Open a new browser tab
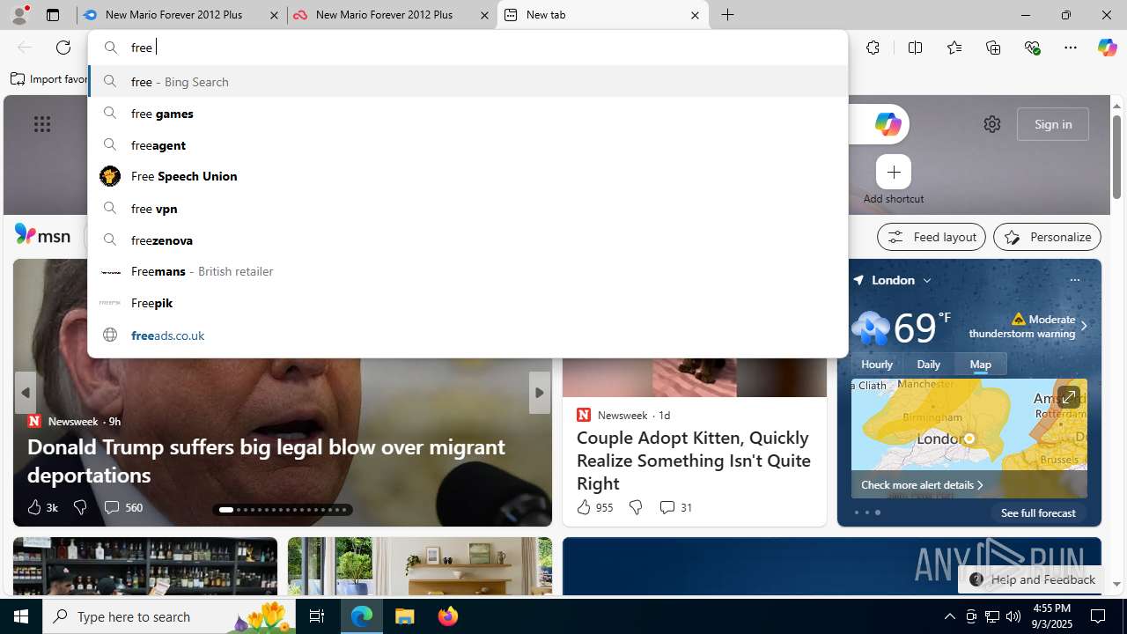The height and width of the screenshot is (634, 1127). pyautogui.click(x=728, y=15)
